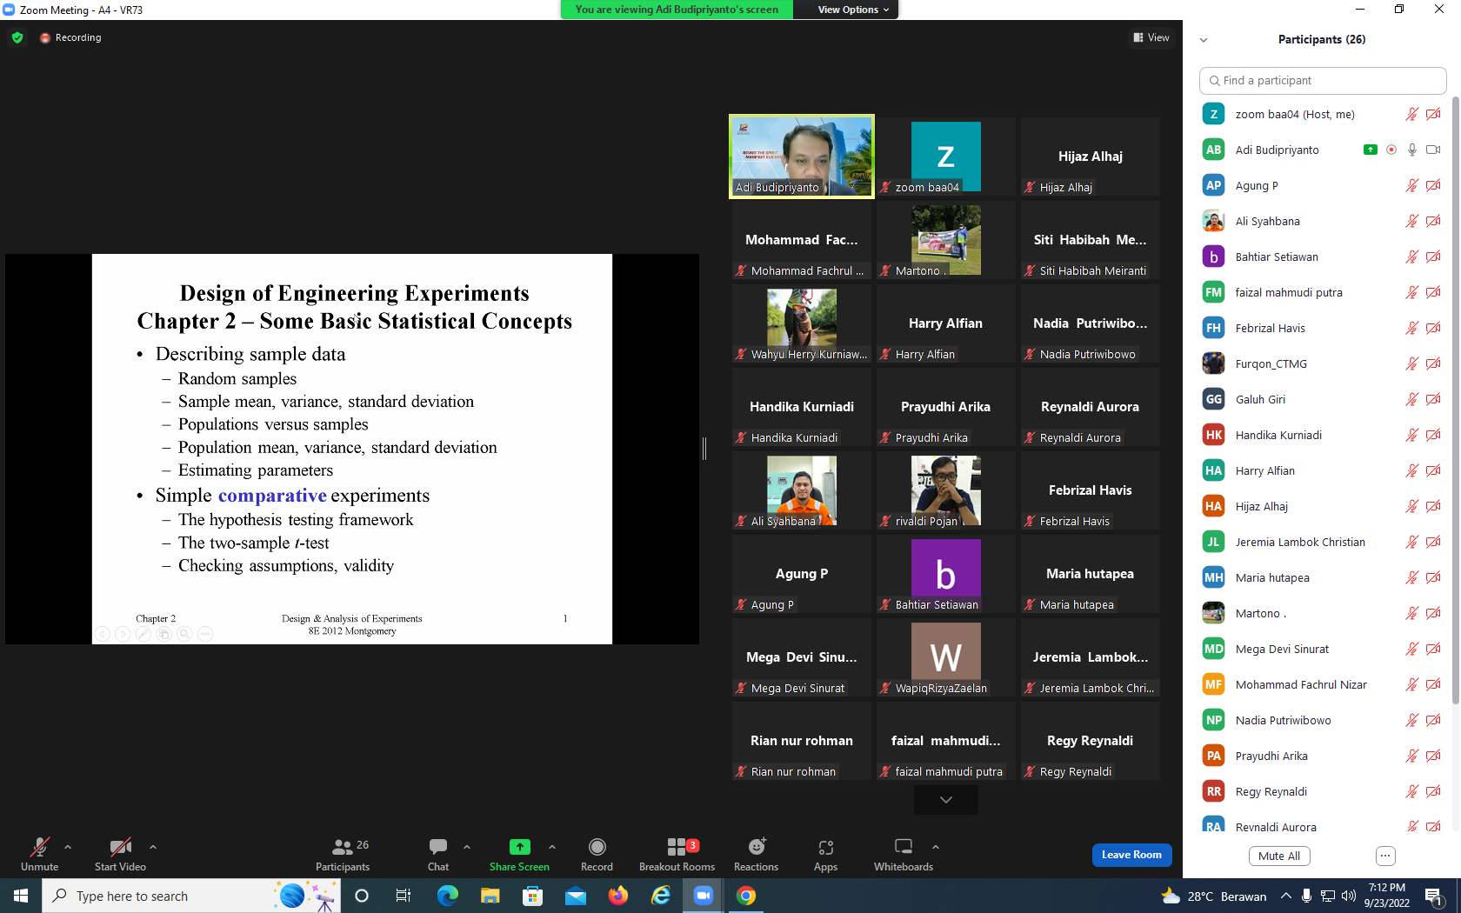The height and width of the screenshot is (913, 1461).
Task: Click the Record icon in toolbar
Action: pos(597,846)
